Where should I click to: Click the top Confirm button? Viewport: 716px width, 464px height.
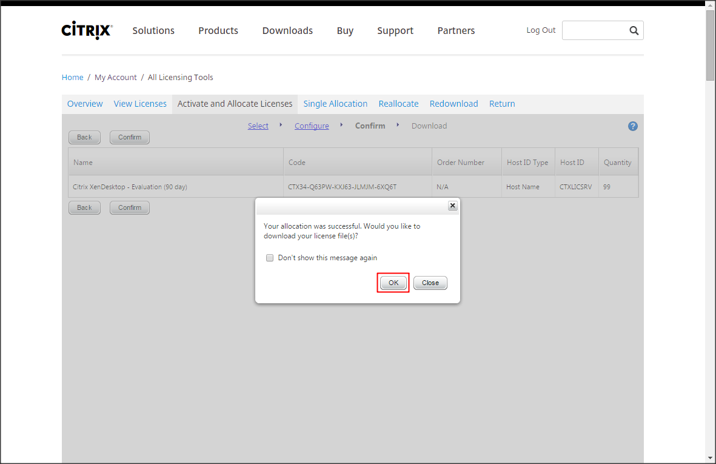coord(130,137)
